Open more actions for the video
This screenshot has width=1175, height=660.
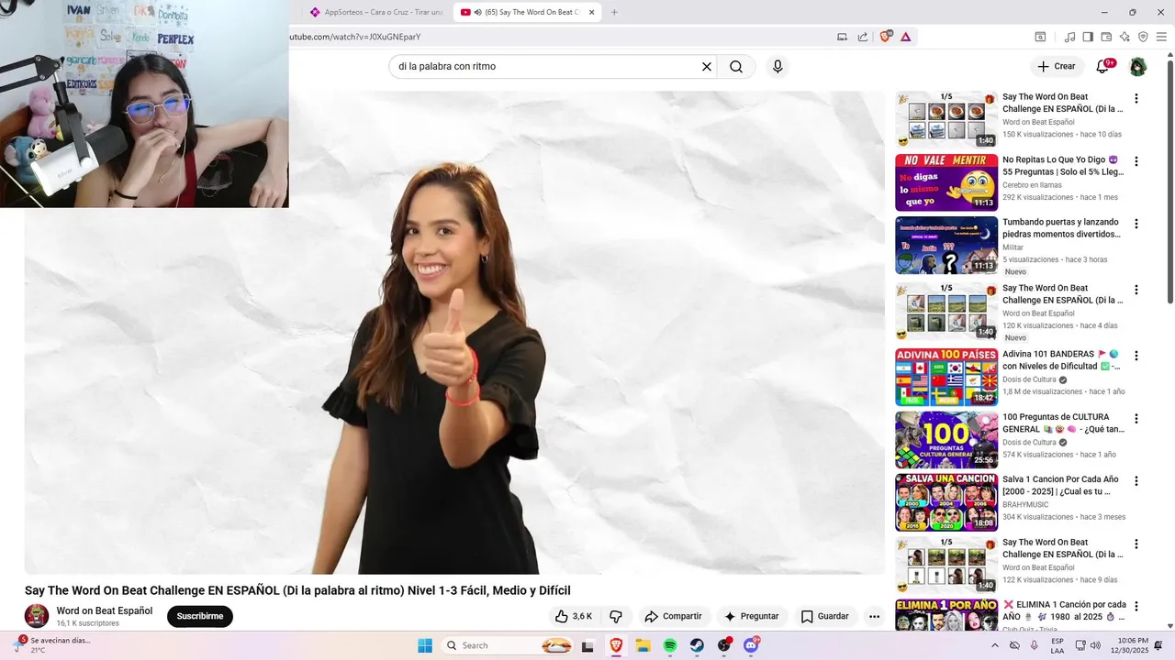point(874,616)
